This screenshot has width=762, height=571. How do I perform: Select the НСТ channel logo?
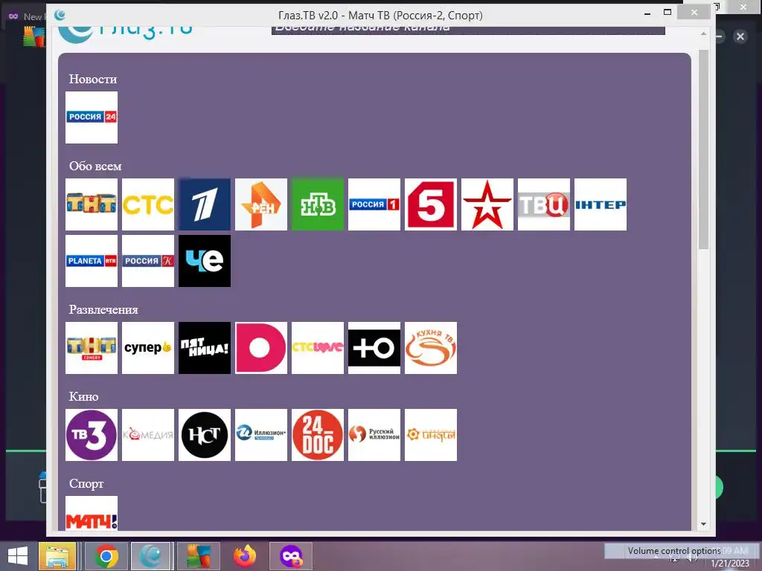[205, 435]
